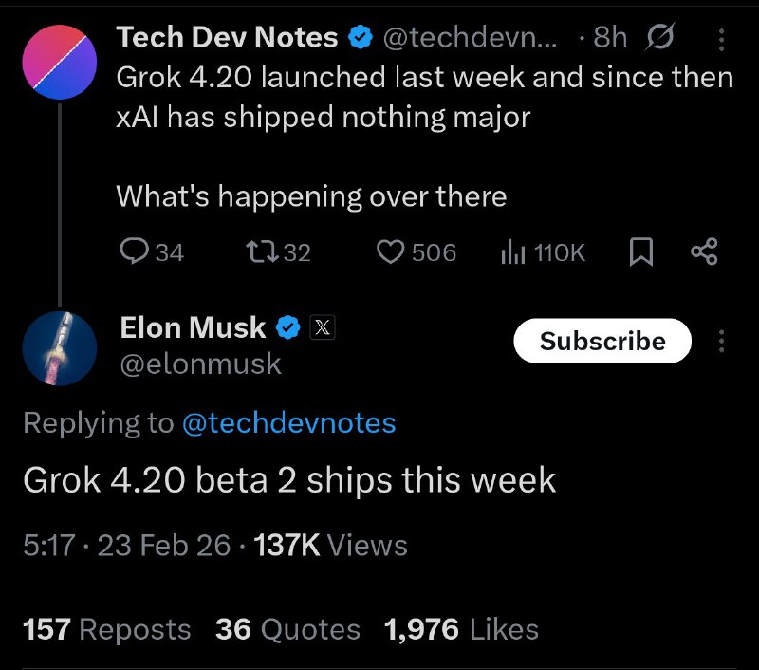
Task: Repost the Tech Dev Notes post
Action: 257,251
